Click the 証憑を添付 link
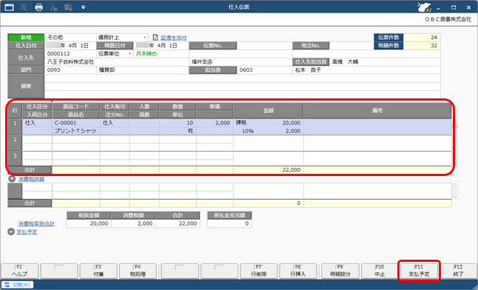 pos(174,38)
